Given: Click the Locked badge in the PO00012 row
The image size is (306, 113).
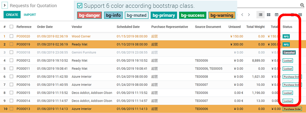Looking at the screenshot, I should click(x=288, y=61).
